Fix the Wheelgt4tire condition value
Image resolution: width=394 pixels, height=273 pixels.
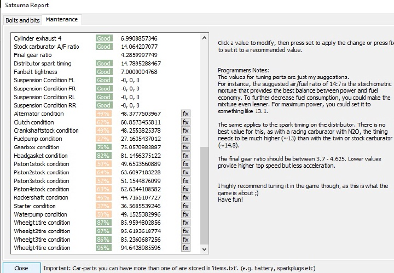186,248
